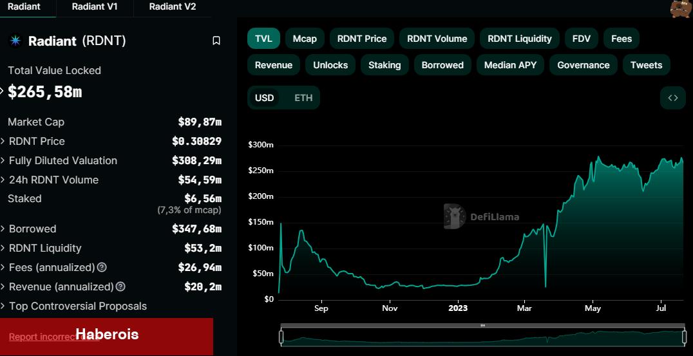693x356 pixels.
Task: Toggle Unlocks chart metric
Action: coord(330,65)
